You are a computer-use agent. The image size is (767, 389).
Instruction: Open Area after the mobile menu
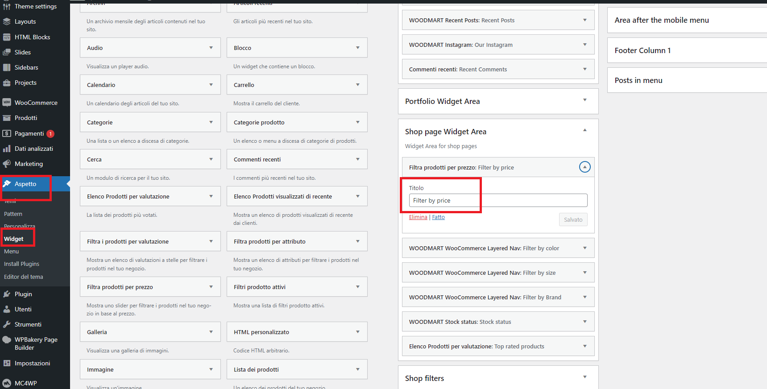pyautogui.click(x=687, y=20)
